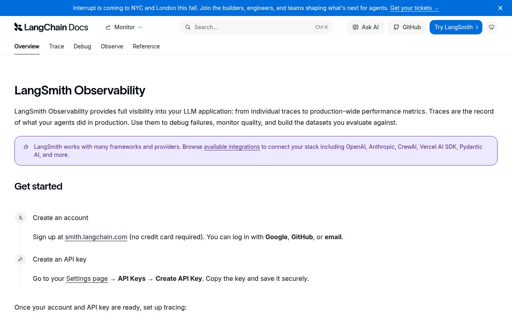
Task: Click the 'Once your account and API key' text
Action: coord(100,307)
